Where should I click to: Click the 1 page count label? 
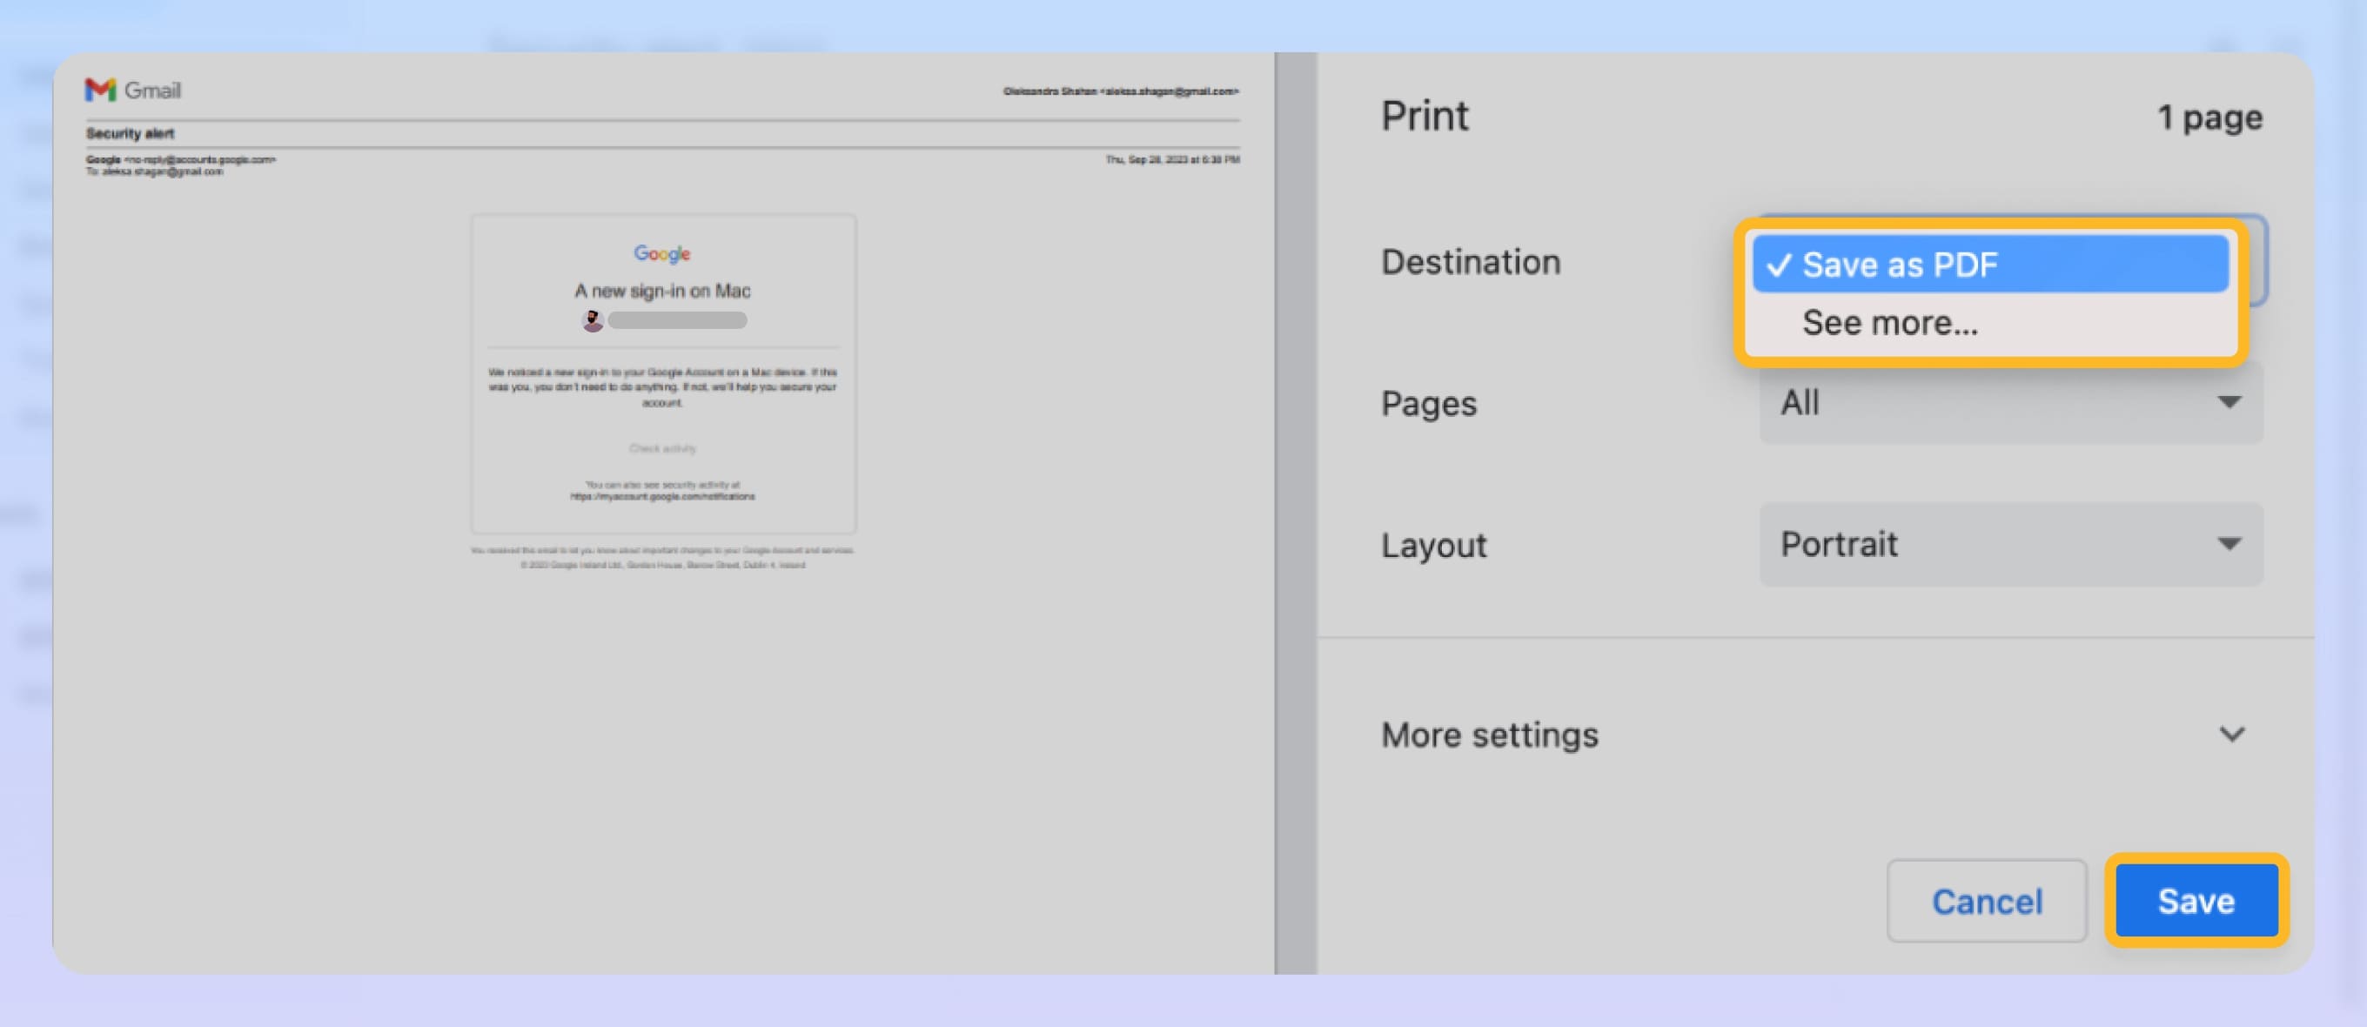point(2209,116)
